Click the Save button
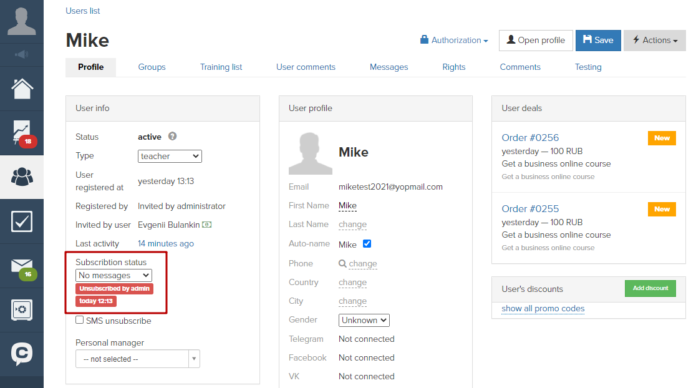Viewport: 691px width, 388px height. 598,40
